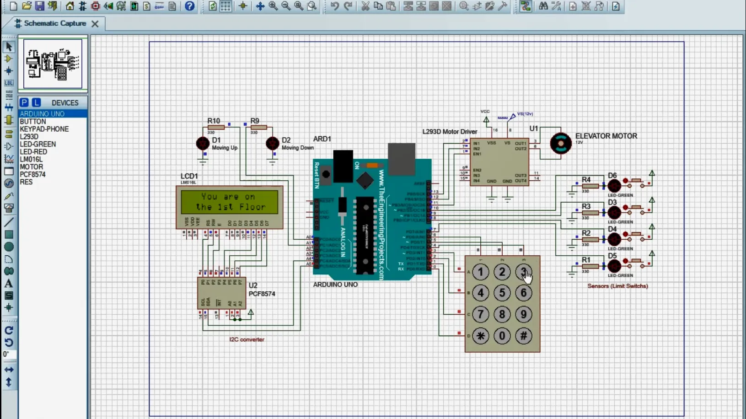Image resolution: width=746 pixels, height=419 pixels.
Task: Click the Pan/center view arrows icon
Action: tap(260, 6)
